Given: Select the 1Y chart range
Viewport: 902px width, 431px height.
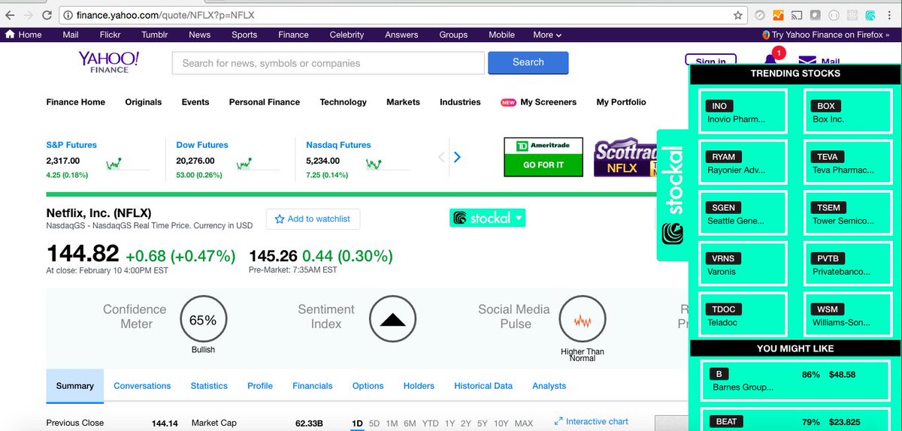Looking at the screenshot, I should click(x=449, y=423).
